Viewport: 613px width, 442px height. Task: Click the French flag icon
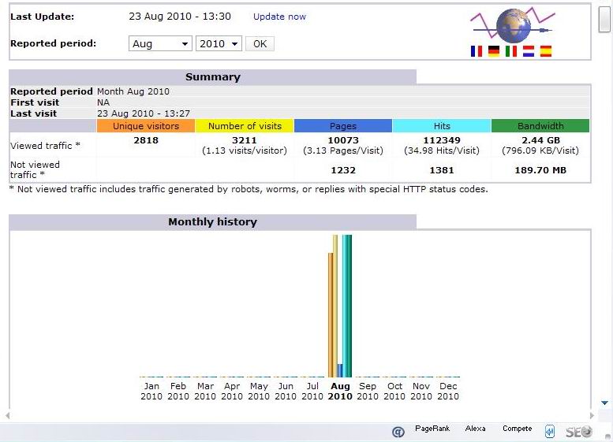[477, 51]
